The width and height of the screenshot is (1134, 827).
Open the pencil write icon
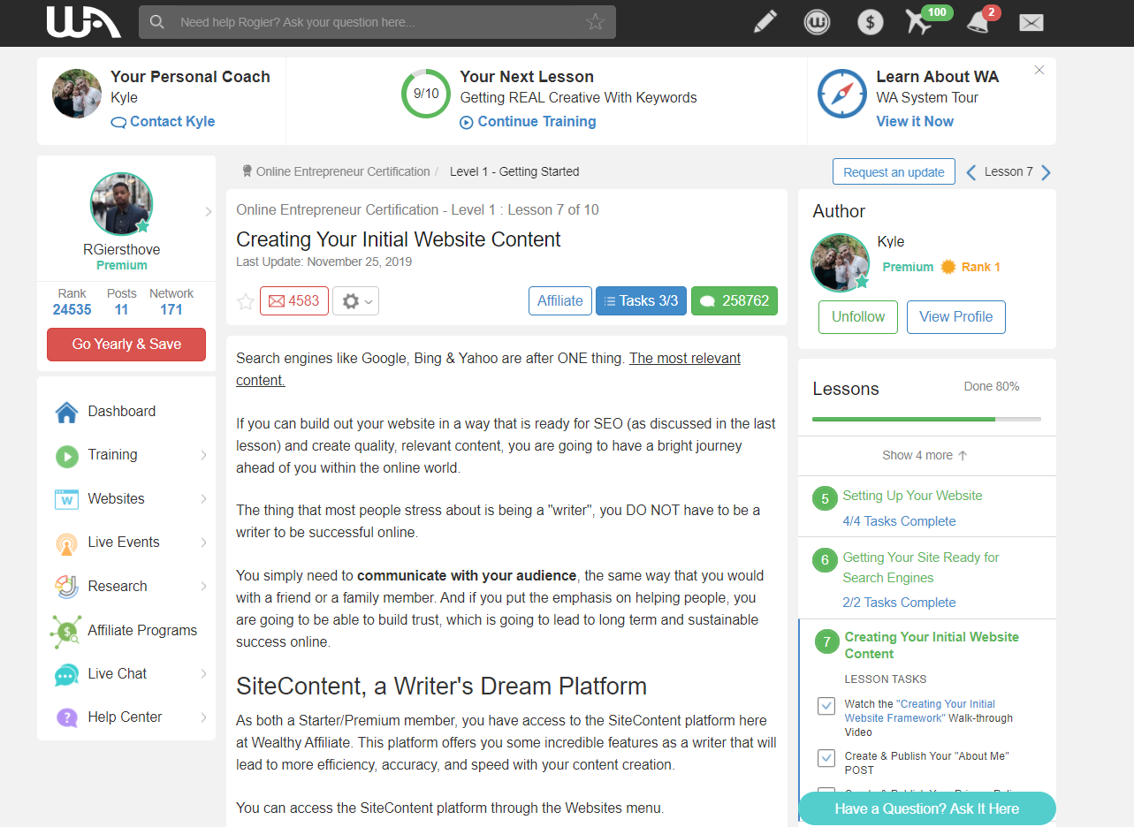(x=765, y=22)
